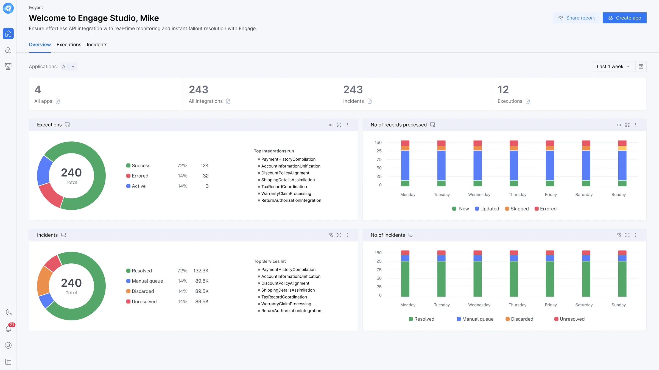The width and height of the screenshot is (659, 370).
Task: Toggle the Errored series in records legend
Action: [546, 209]
